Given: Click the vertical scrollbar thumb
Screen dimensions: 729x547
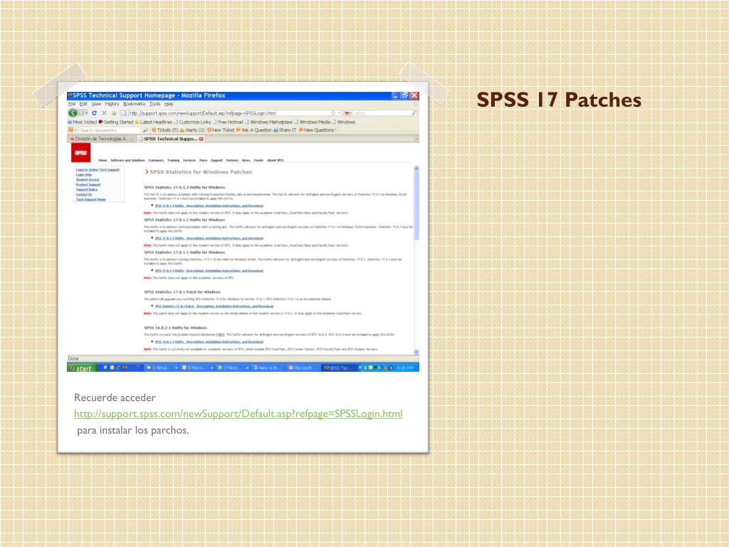Looking at the screenshot, I should coord(416,206).
